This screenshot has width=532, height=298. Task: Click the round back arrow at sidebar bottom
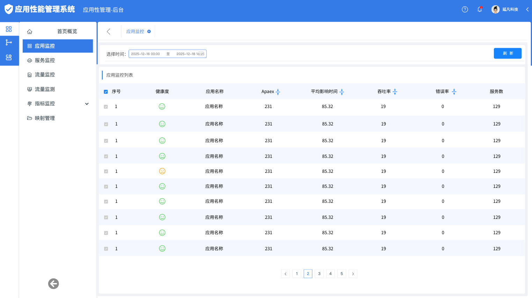tap(53, 284)
